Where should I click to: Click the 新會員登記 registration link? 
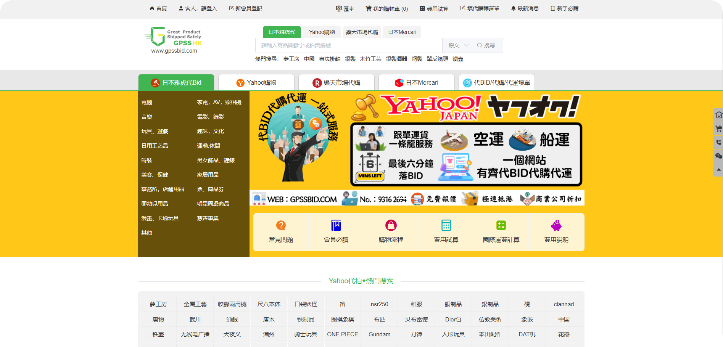(x=245, y=9)
